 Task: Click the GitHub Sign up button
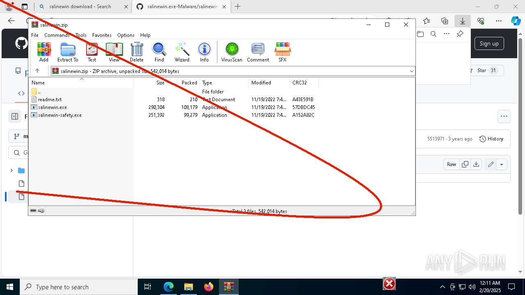489,43
